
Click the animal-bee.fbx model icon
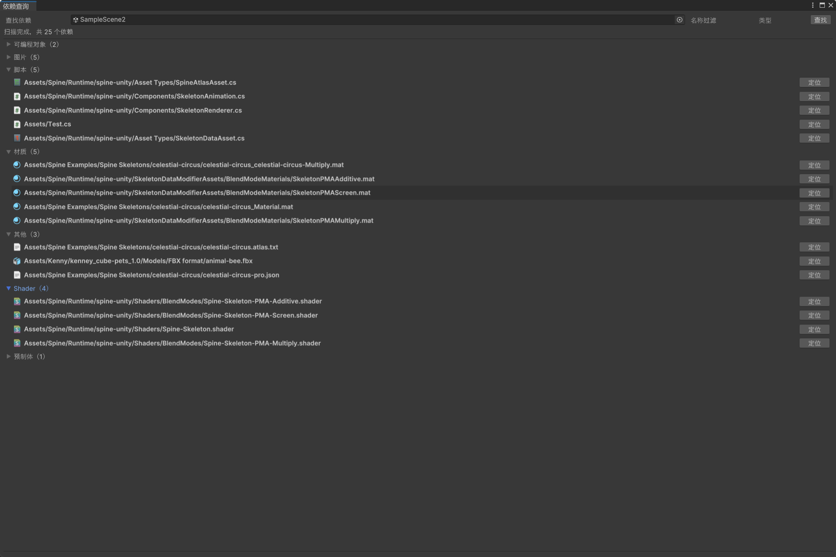tap(17, 261)
